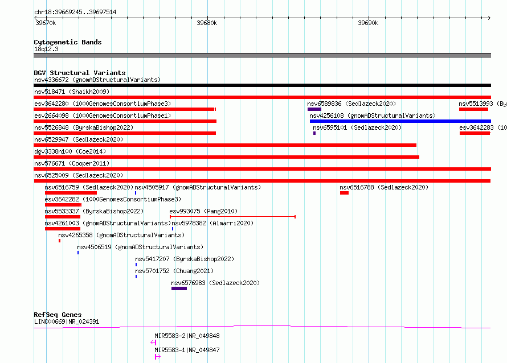Click nsv4261003 gnomAD variant label
The width and height of the screenshot is (507, 363).
click(108, 223)
